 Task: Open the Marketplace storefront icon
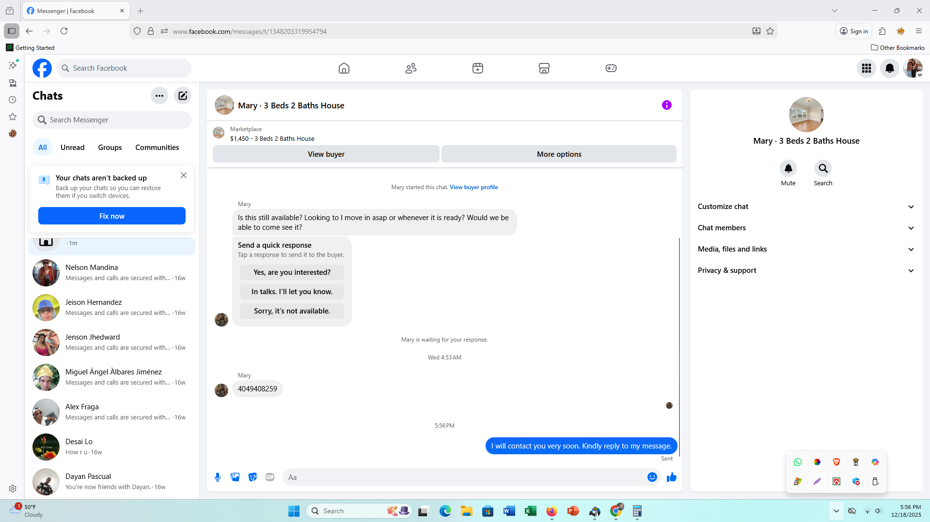(544, 68)
